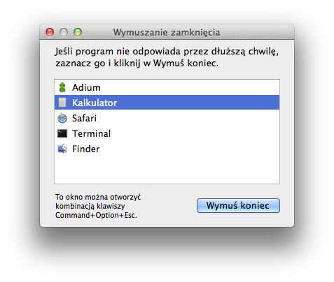
Task: Select the Finder label in the list
Action: coord(86,149)
